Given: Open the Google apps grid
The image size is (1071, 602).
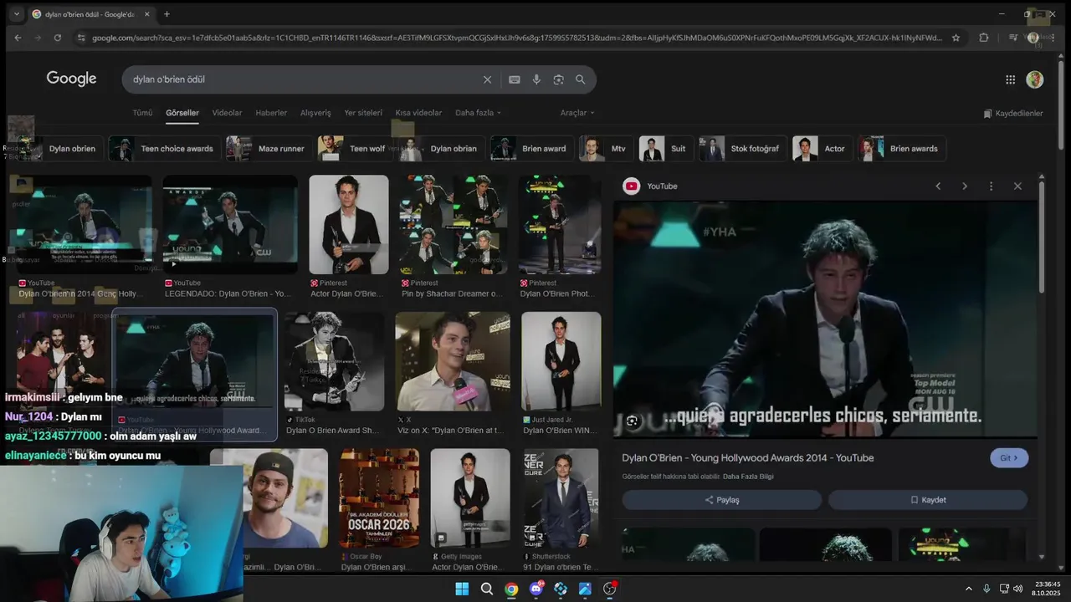Looking at the screenshot, I should tap(1010, 79).
